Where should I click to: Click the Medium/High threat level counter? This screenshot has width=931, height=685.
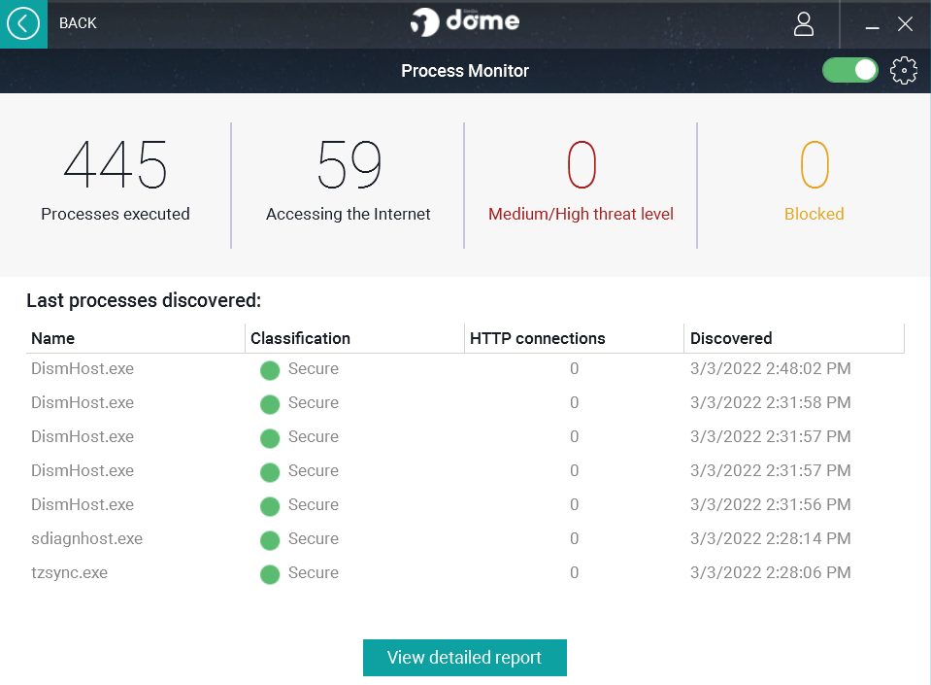click(581, 180)
